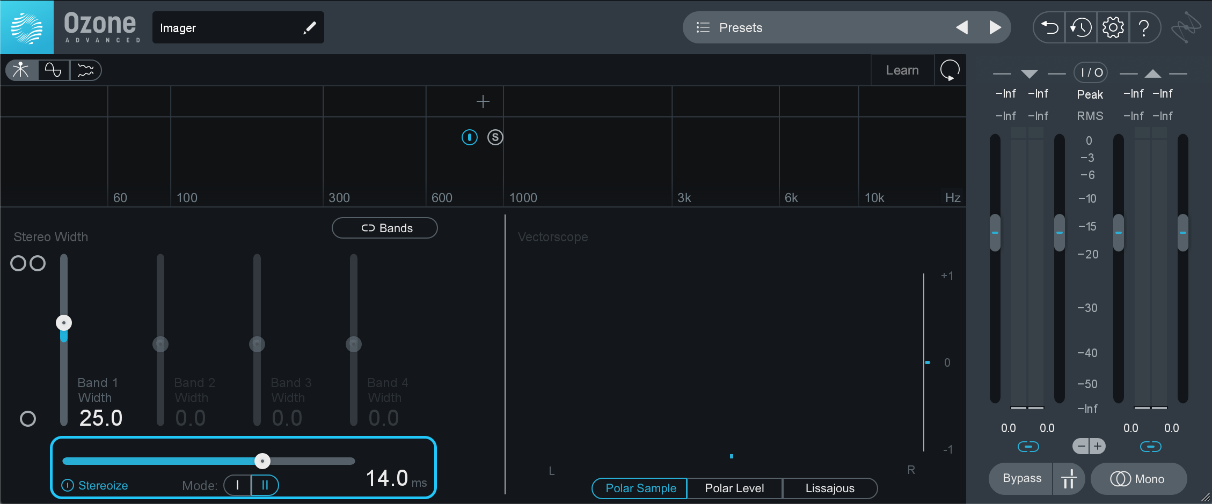Click the Learn button
The width and height of the screenshot is (1212, 504).
pyautogui.click(x=902, y=70)
